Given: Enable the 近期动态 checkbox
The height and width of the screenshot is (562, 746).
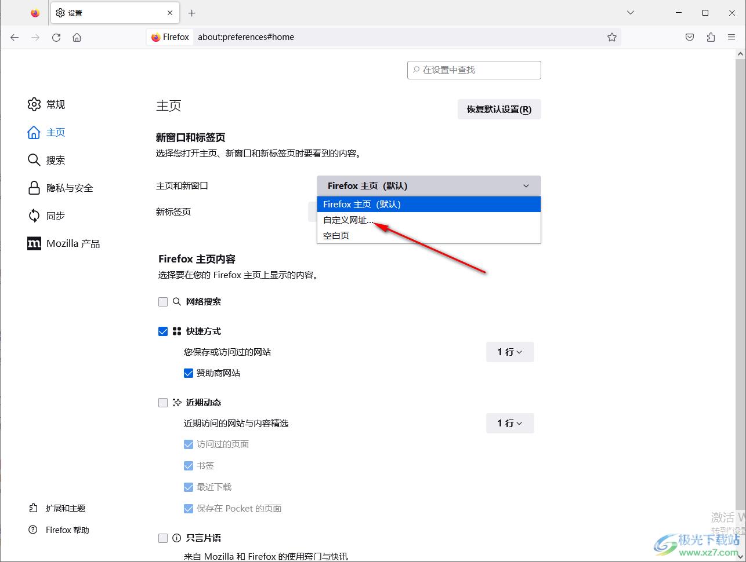Looking at the screenshot, I should (163, 403).
